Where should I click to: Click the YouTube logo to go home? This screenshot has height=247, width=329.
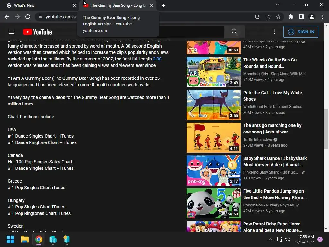(x=38, y=32)
